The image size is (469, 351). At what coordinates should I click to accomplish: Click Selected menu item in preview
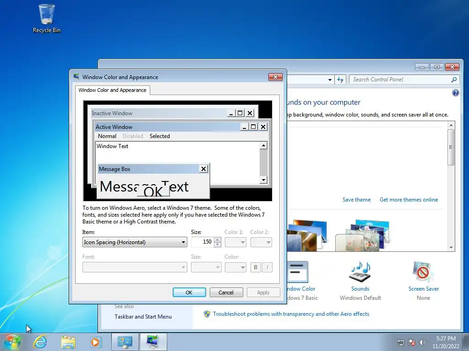[160, 136]
